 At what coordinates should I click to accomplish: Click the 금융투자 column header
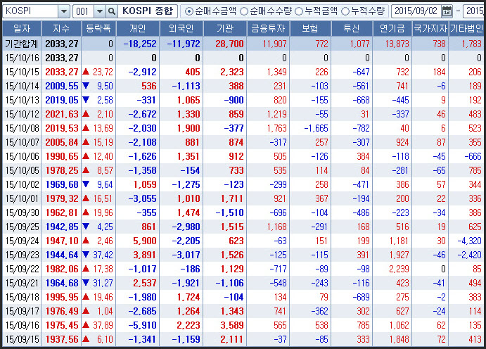point(268,29)
